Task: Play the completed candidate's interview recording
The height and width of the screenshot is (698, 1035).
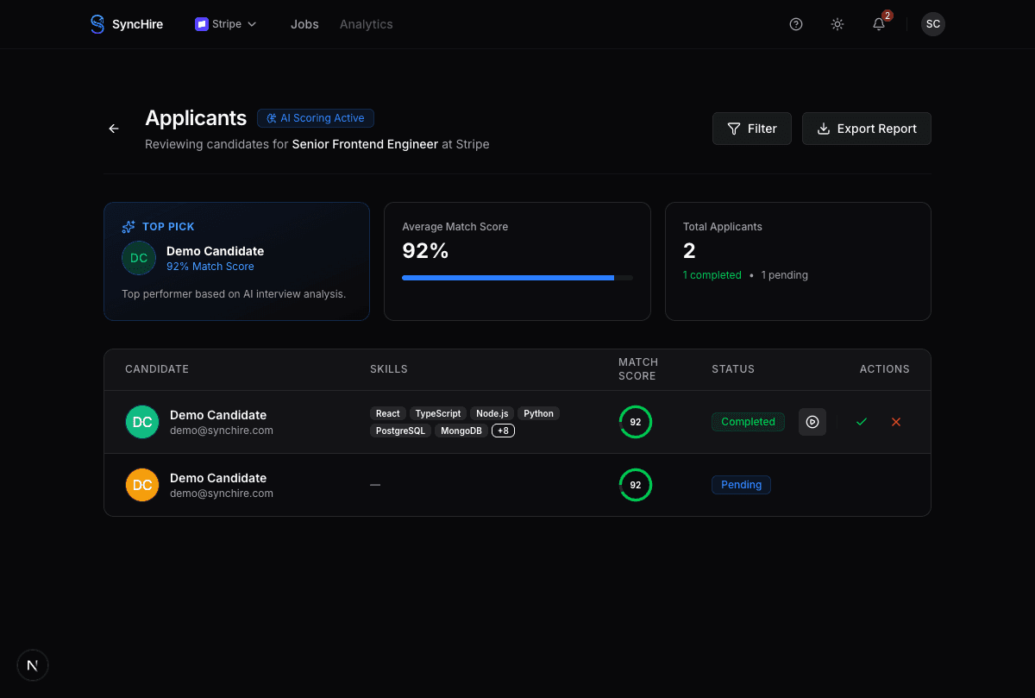Action: (812, 422)
